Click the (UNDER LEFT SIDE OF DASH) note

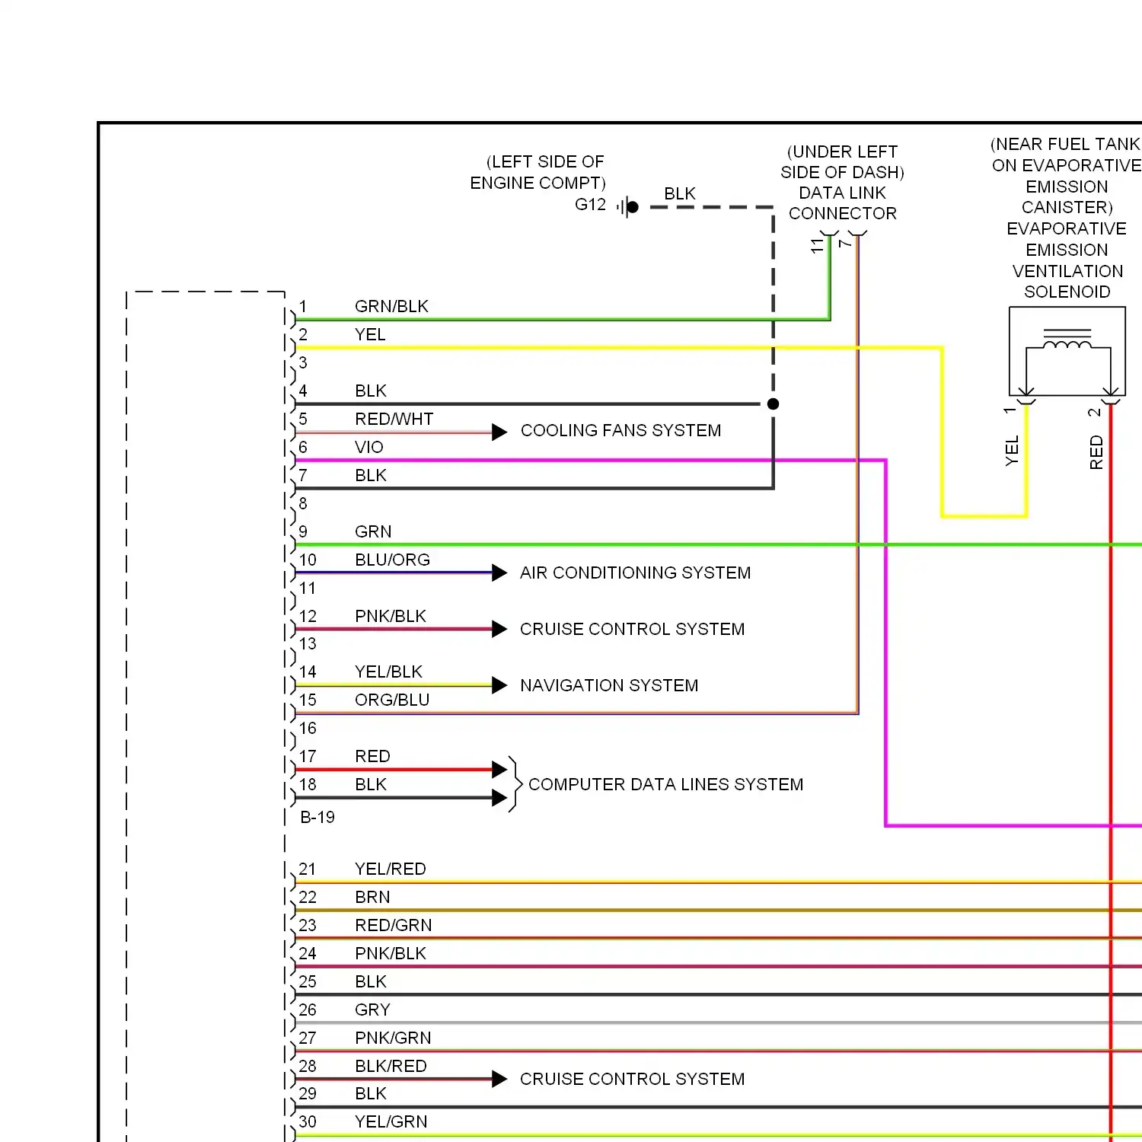pyautogui.click(x=843, y=162)
